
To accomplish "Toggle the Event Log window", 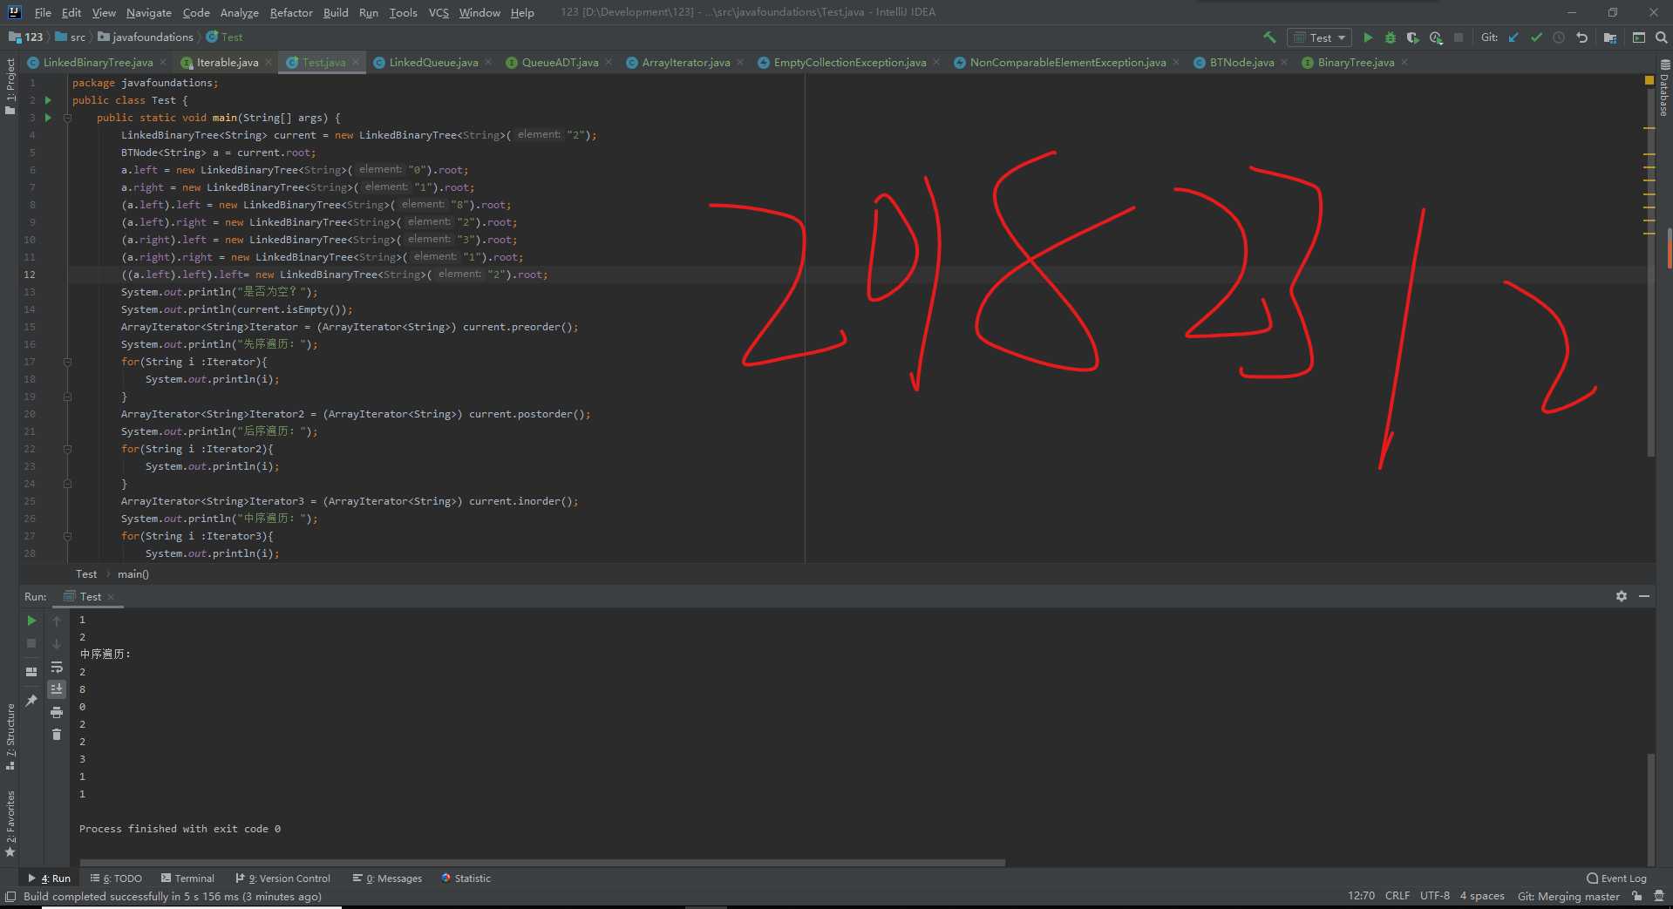I will click(1616, 878).
